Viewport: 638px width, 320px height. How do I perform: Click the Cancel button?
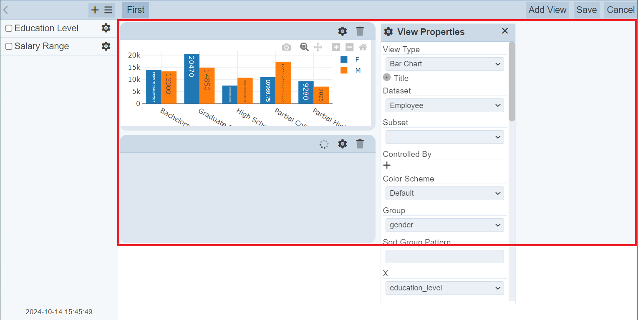[620, 10]
